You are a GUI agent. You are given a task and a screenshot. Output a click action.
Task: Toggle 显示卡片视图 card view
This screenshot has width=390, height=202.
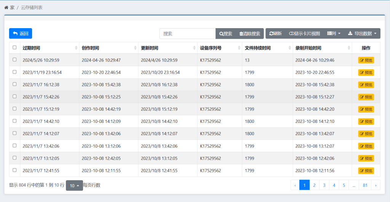pos(304,33)
